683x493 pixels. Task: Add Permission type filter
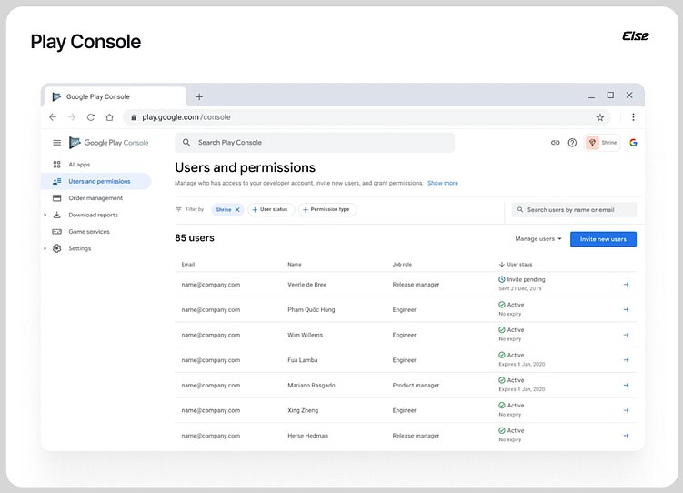(327, 210)
